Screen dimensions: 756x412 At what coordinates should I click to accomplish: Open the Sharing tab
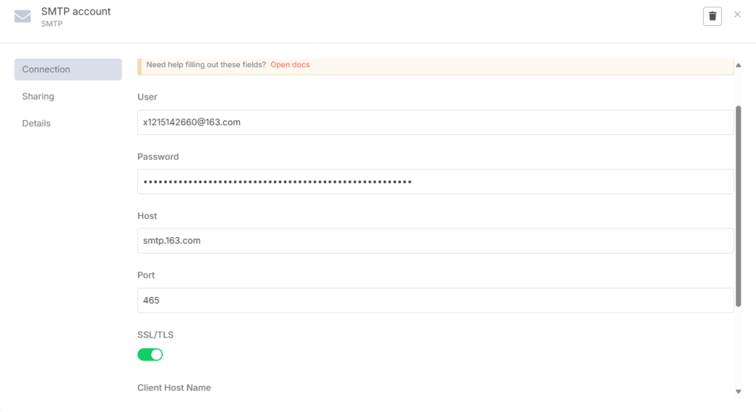point(38,97)
